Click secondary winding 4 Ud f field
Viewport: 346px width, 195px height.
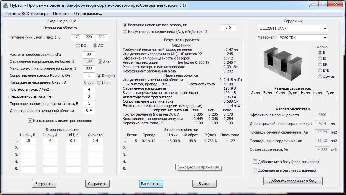73,162
